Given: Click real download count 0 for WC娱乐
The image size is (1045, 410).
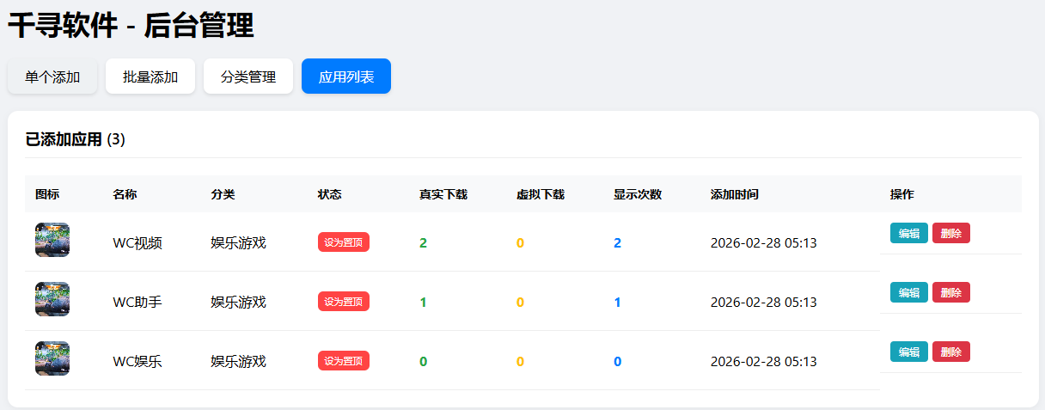Looking at the screenshot, I should point(423,361).
